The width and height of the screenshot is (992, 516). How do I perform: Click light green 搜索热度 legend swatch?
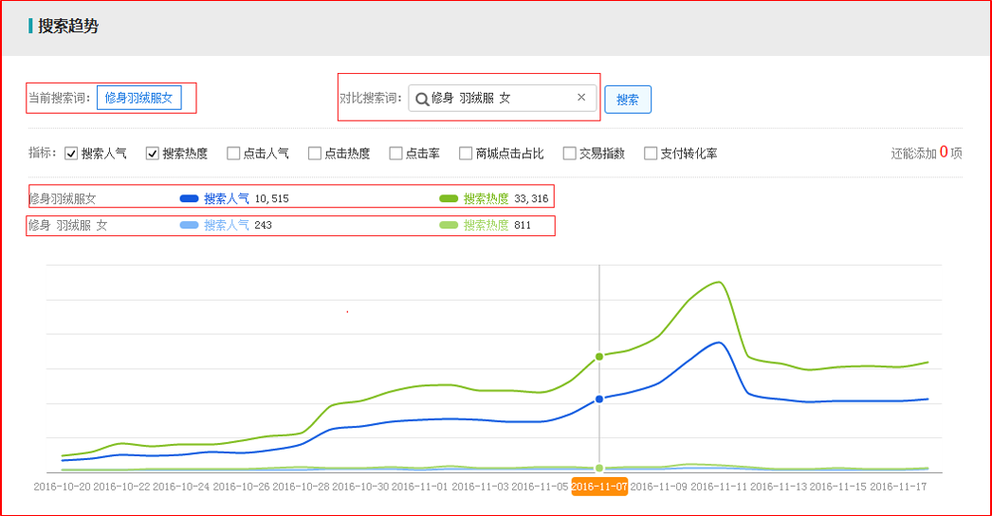[x=449, y=226]
